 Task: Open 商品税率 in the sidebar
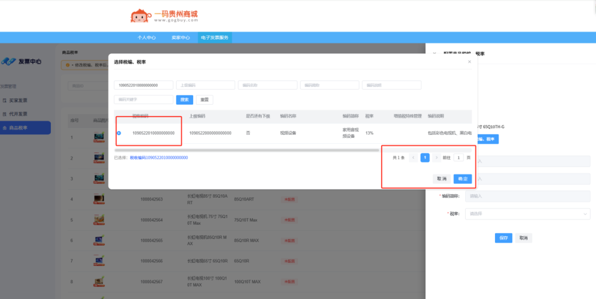coord(25,128)
